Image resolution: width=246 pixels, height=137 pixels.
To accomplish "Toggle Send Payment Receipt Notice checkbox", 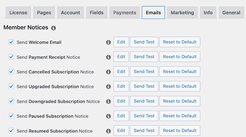I will [11, 57].
